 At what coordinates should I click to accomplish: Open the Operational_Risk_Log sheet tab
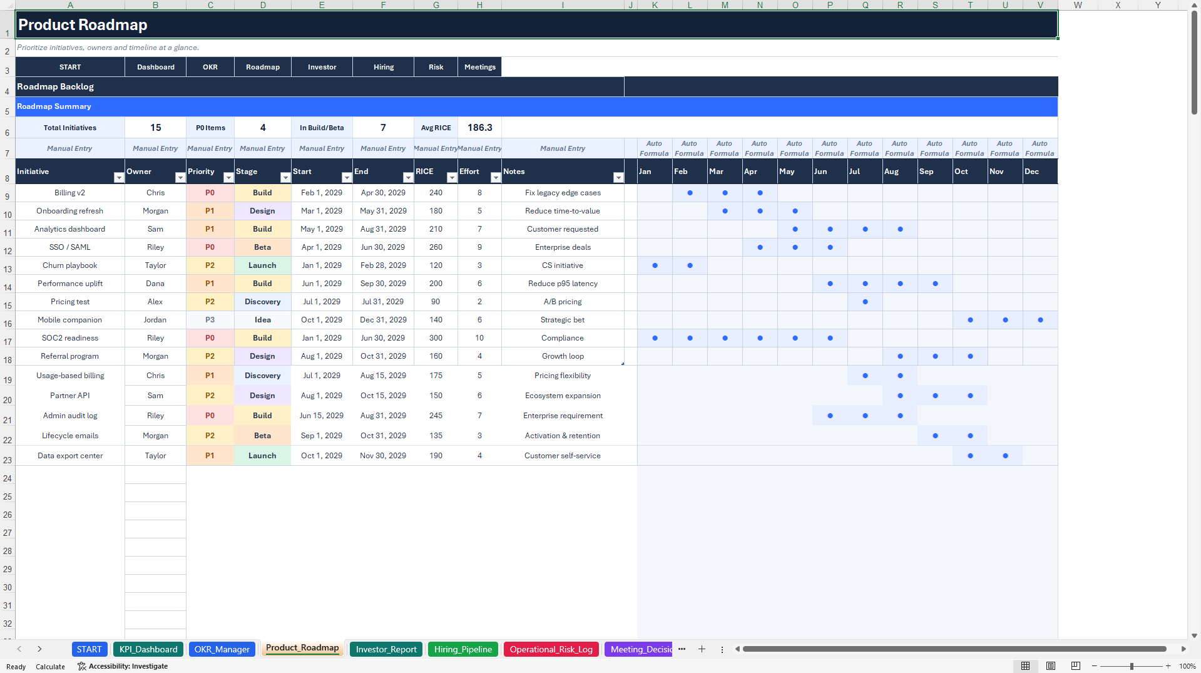pyautogui.click(x=551, y=649)
